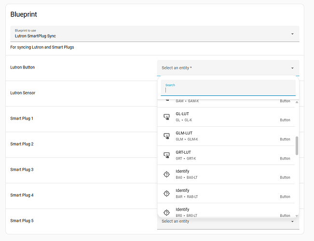Click the Lutron Button dropdown arrow
This screenshot has width=314, height=241.
coord(292,68)
